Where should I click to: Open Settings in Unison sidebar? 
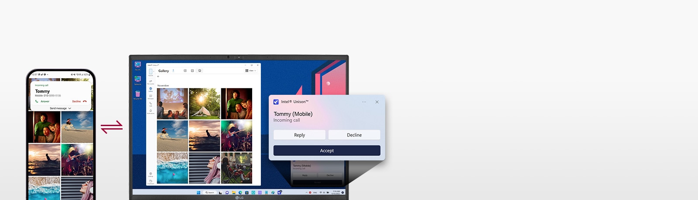click(x=151, y=174)
